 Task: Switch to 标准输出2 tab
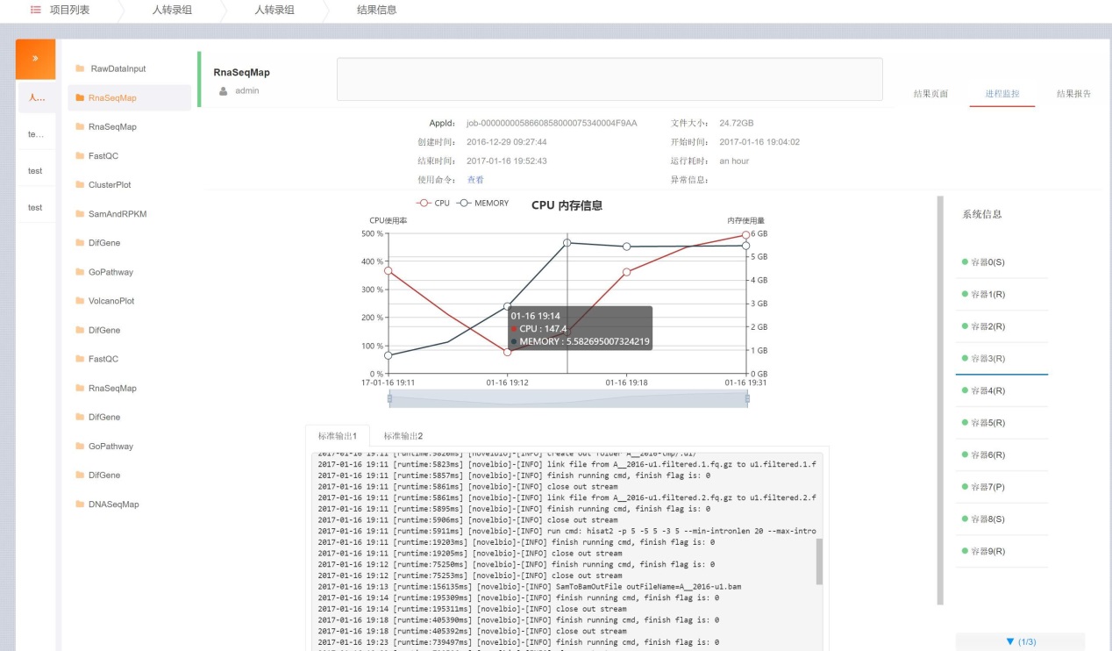(403, 436)
